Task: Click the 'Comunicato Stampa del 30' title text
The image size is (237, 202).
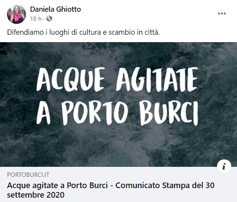Action: point(165,185)
